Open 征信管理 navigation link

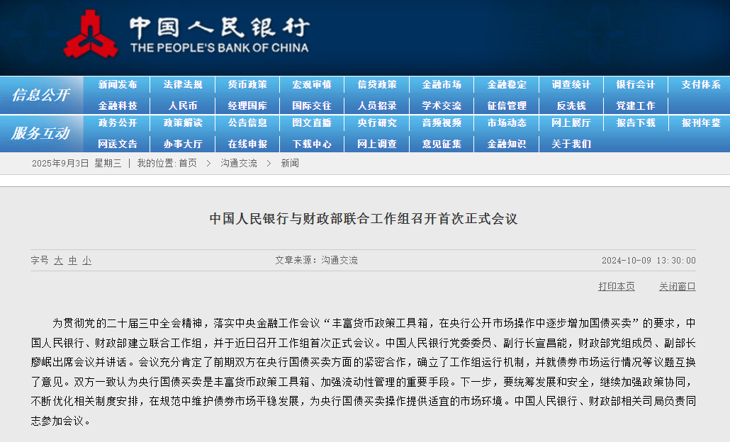tap(507, 106)
